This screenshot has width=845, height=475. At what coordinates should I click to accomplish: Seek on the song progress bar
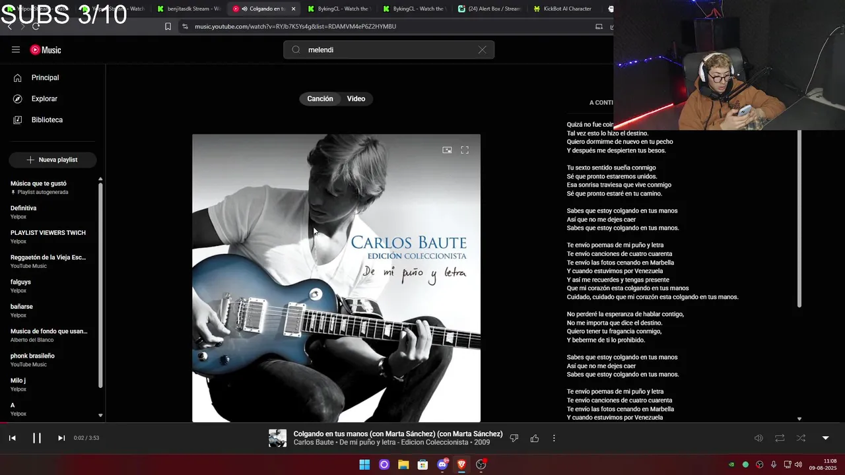pos(422,423)
